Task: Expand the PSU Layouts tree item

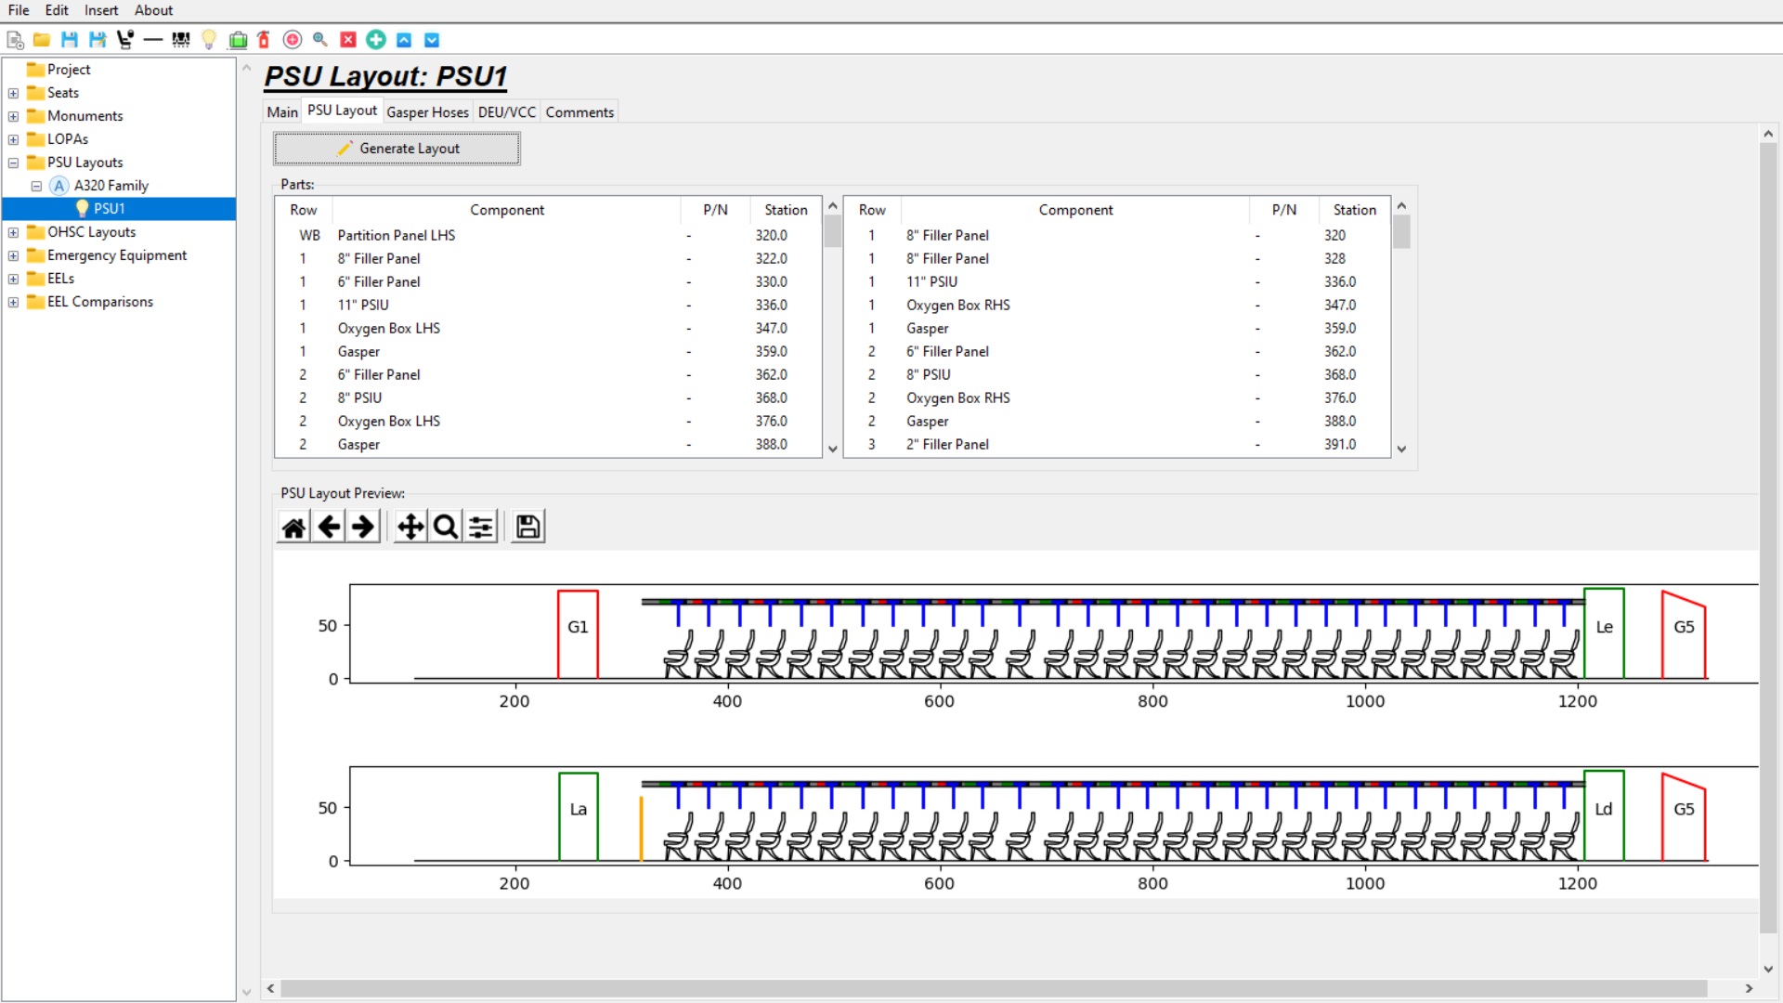Action: click(12, 162)
